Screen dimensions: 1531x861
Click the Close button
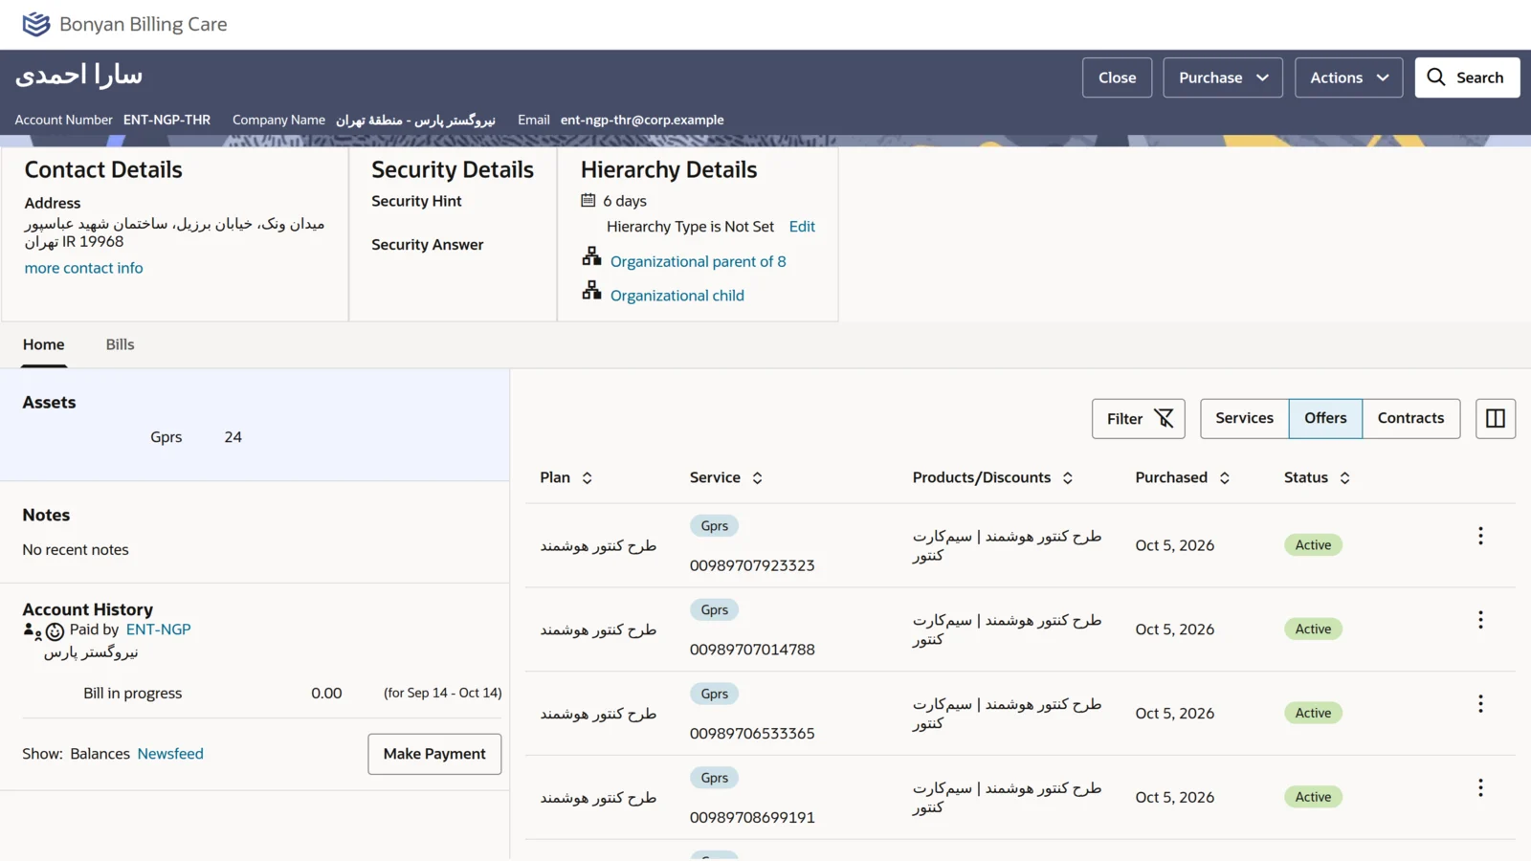click(1117, 77)
